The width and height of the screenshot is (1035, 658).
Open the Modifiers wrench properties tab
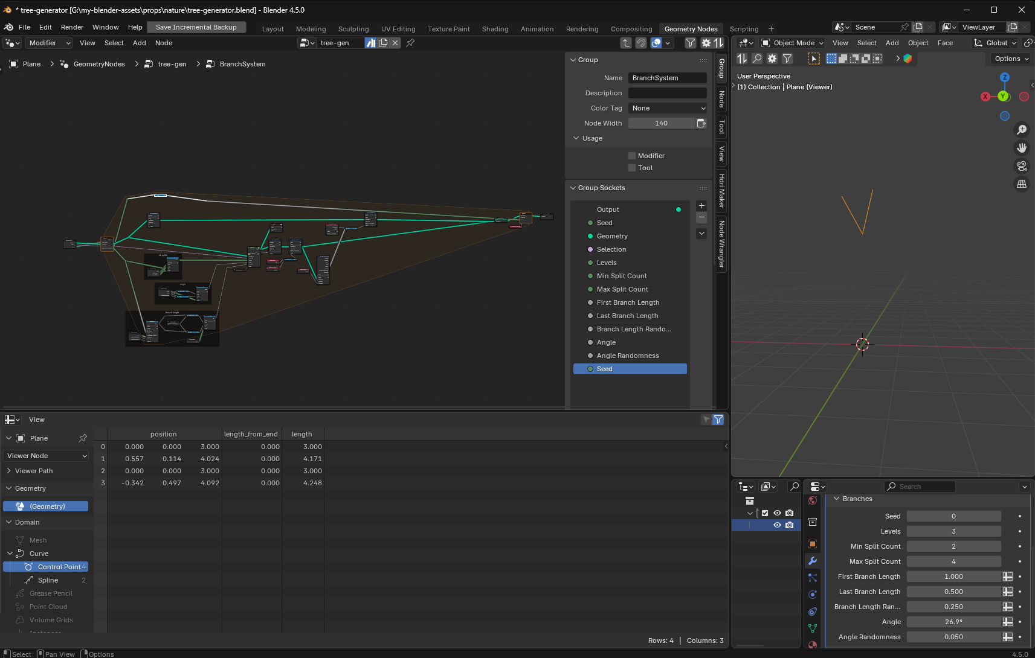tap(813, 561)
